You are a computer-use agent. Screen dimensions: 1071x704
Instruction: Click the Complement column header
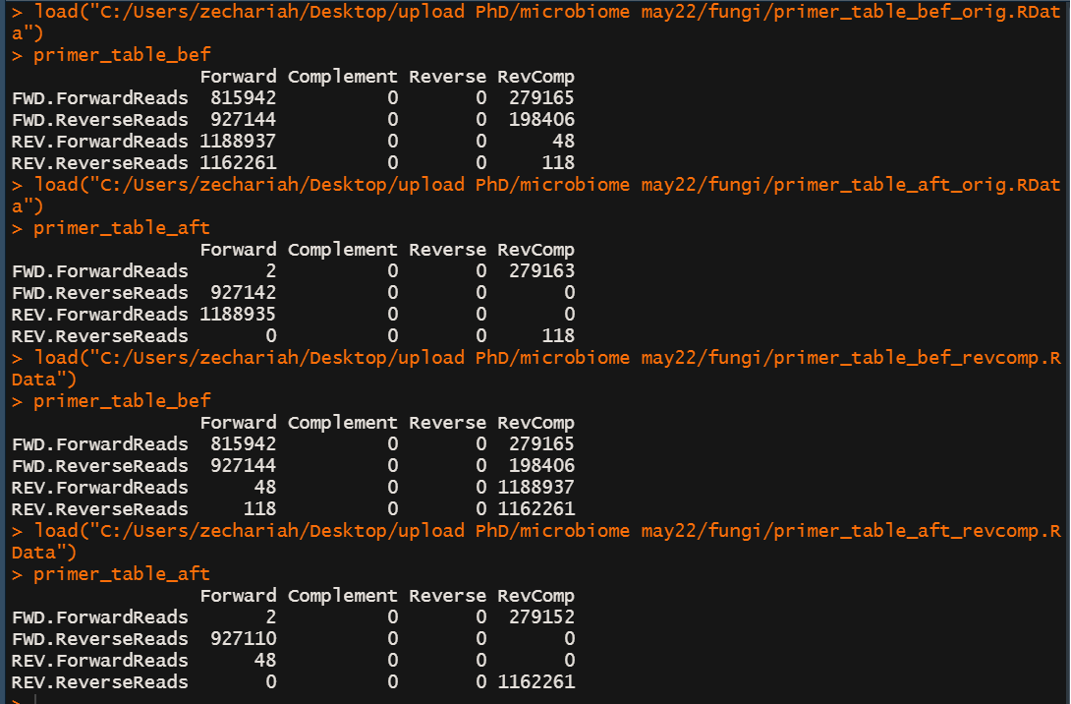(x=342, y=76)
